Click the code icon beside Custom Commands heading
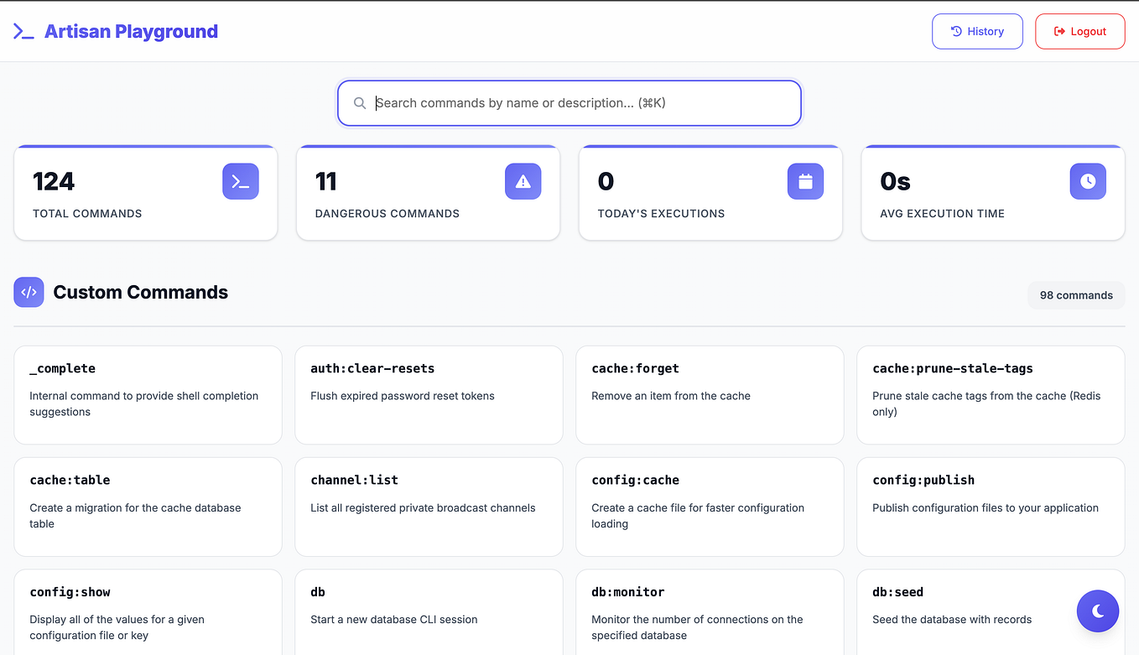Viewport: 1139px width, 655px height. tap(29, 291)
